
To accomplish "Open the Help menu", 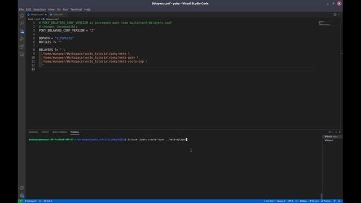I will point(87,10).
